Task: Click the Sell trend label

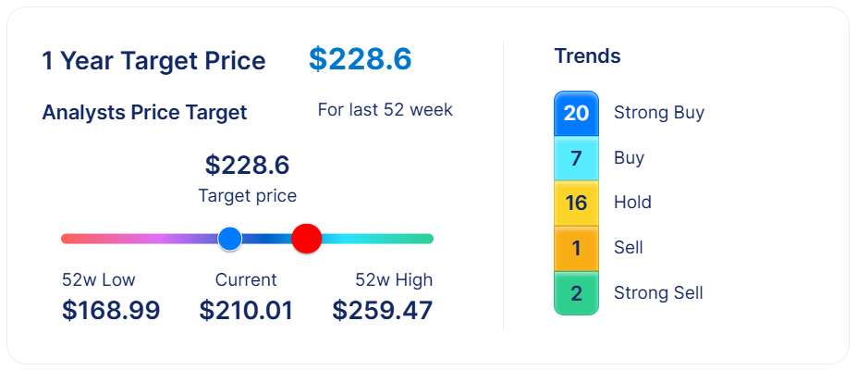Action: [x=628, y=248]
